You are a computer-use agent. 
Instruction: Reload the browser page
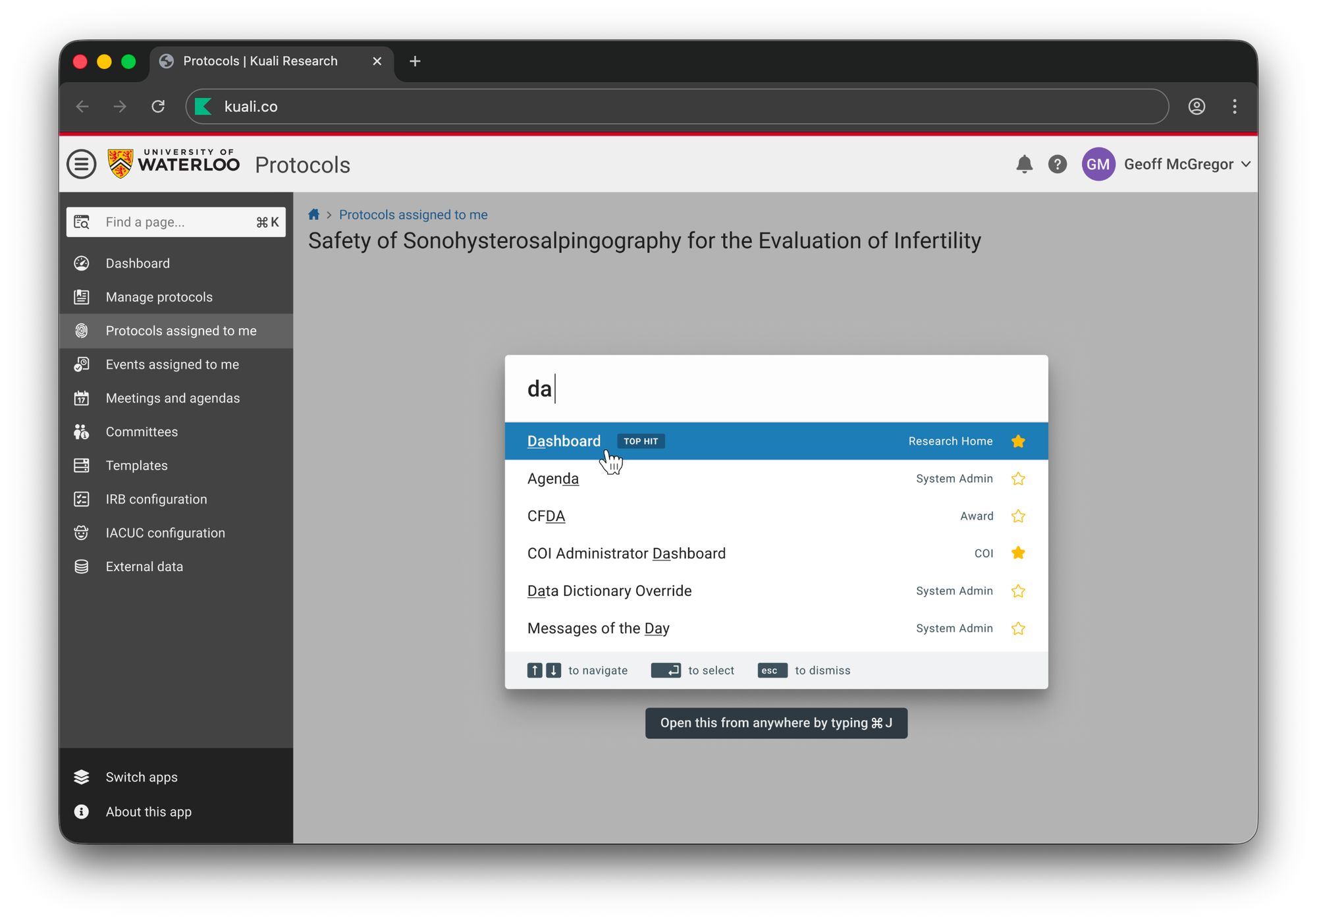pyautogui.click(x=158, y=107)
